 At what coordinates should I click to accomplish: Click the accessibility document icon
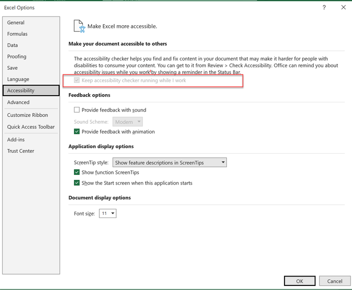tap(79, 26)
